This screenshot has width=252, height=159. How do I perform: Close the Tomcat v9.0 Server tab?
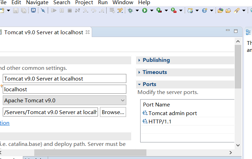88,32
